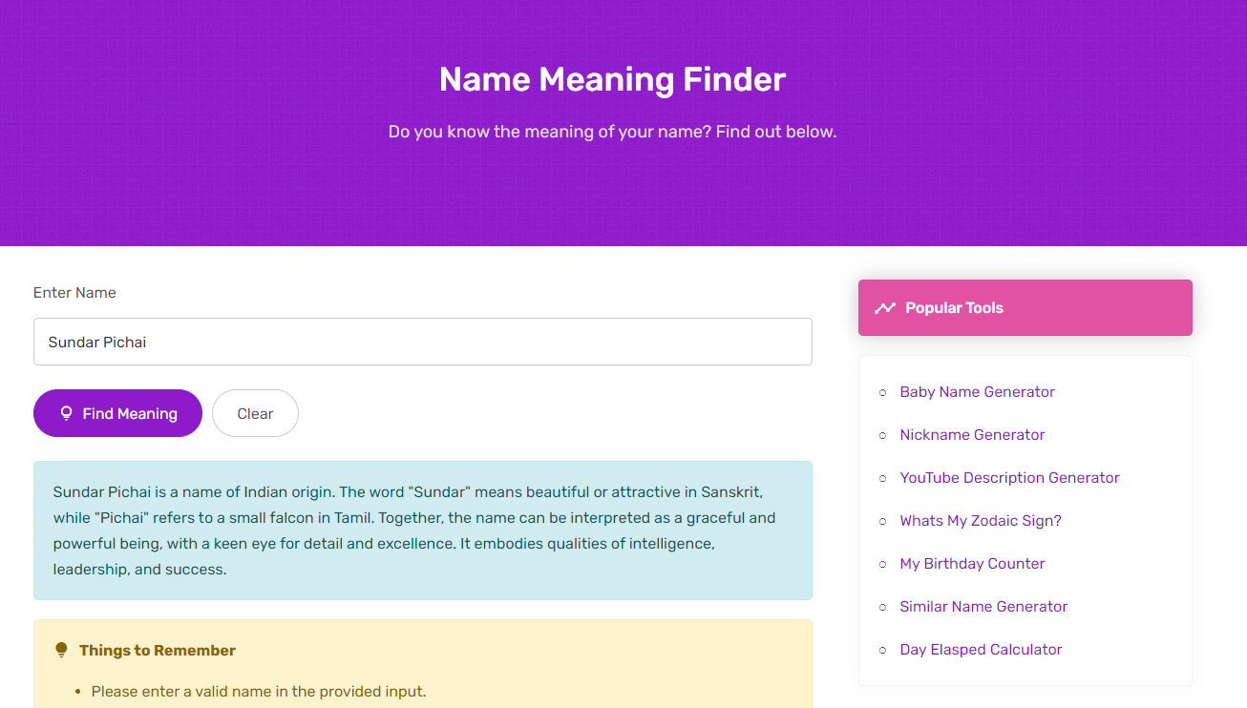1247x708 pixels.
Task: Open the Whats My Zodaic Sign? tool
Action: 980,520
